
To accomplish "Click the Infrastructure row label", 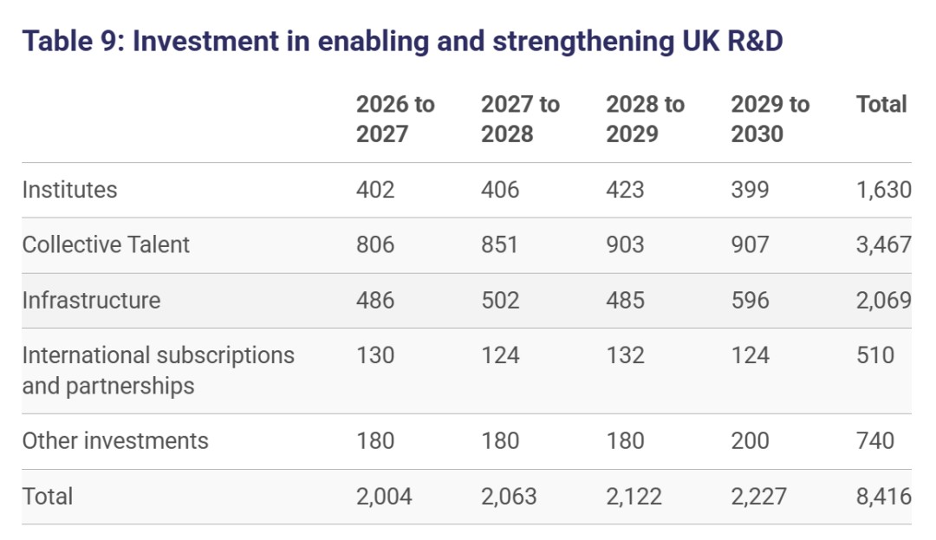I will click(x=91, y=300).
